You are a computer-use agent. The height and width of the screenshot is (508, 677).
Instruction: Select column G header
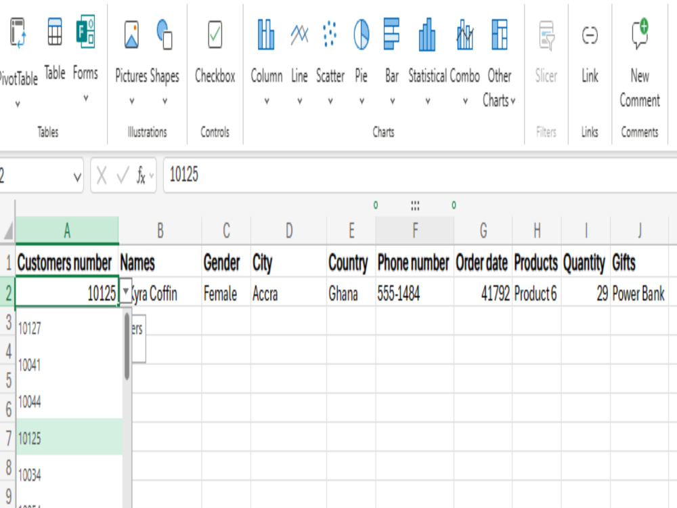[483, 230]
